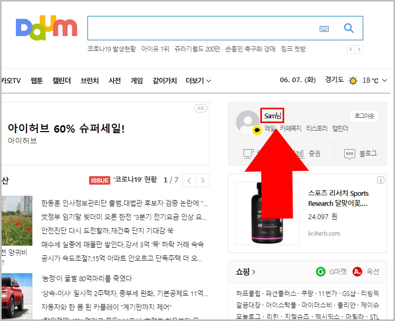Viewport: 395px width, 321px height.
Task: Click the sunny weather icon
Action: click(x=353, y=81)
